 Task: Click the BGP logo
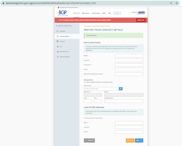[x=63, y=13]
